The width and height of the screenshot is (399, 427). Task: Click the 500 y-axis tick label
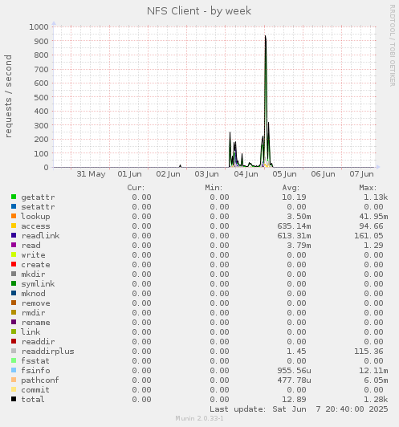tap(41, 97)
